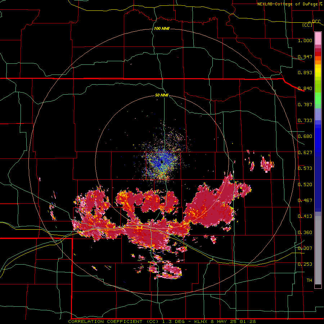Click the 01:28 timestamp in the caption
324x324 pixels.
point(248,321)
